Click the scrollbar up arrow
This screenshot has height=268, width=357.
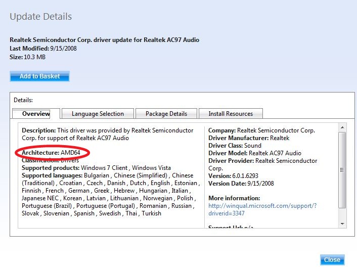(342, 127)
